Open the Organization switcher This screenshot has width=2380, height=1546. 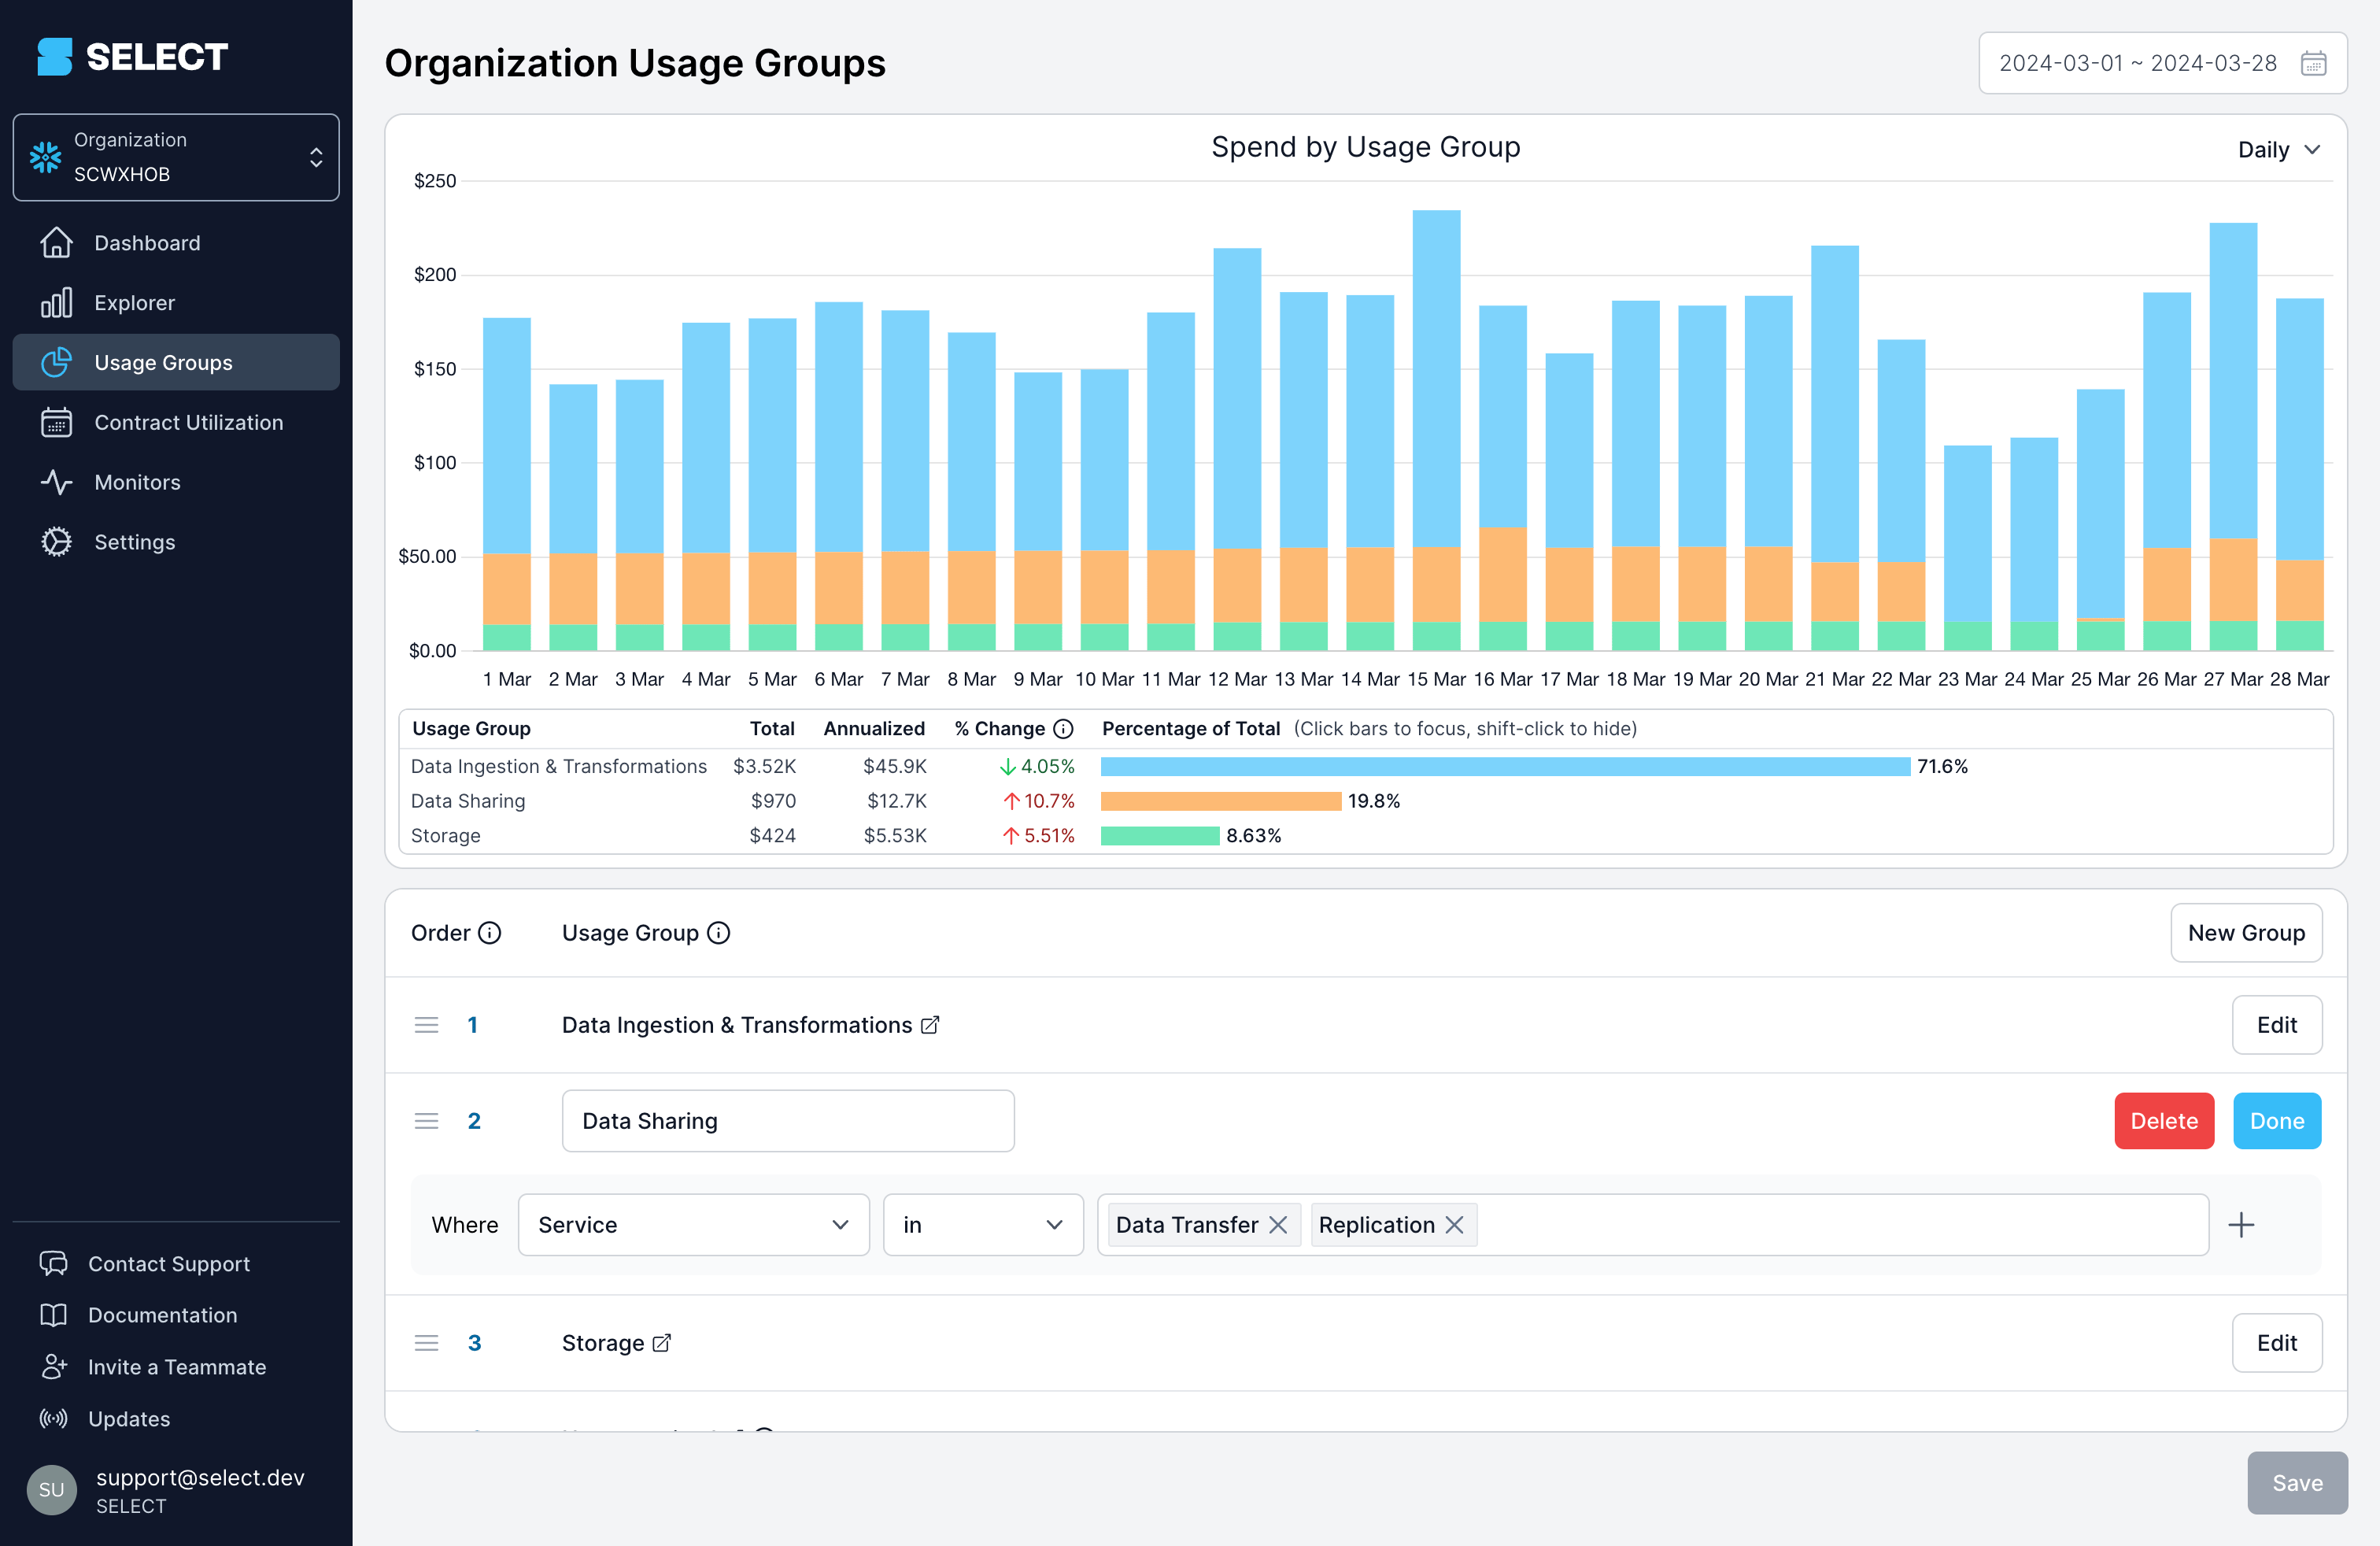tap(176, 157)
